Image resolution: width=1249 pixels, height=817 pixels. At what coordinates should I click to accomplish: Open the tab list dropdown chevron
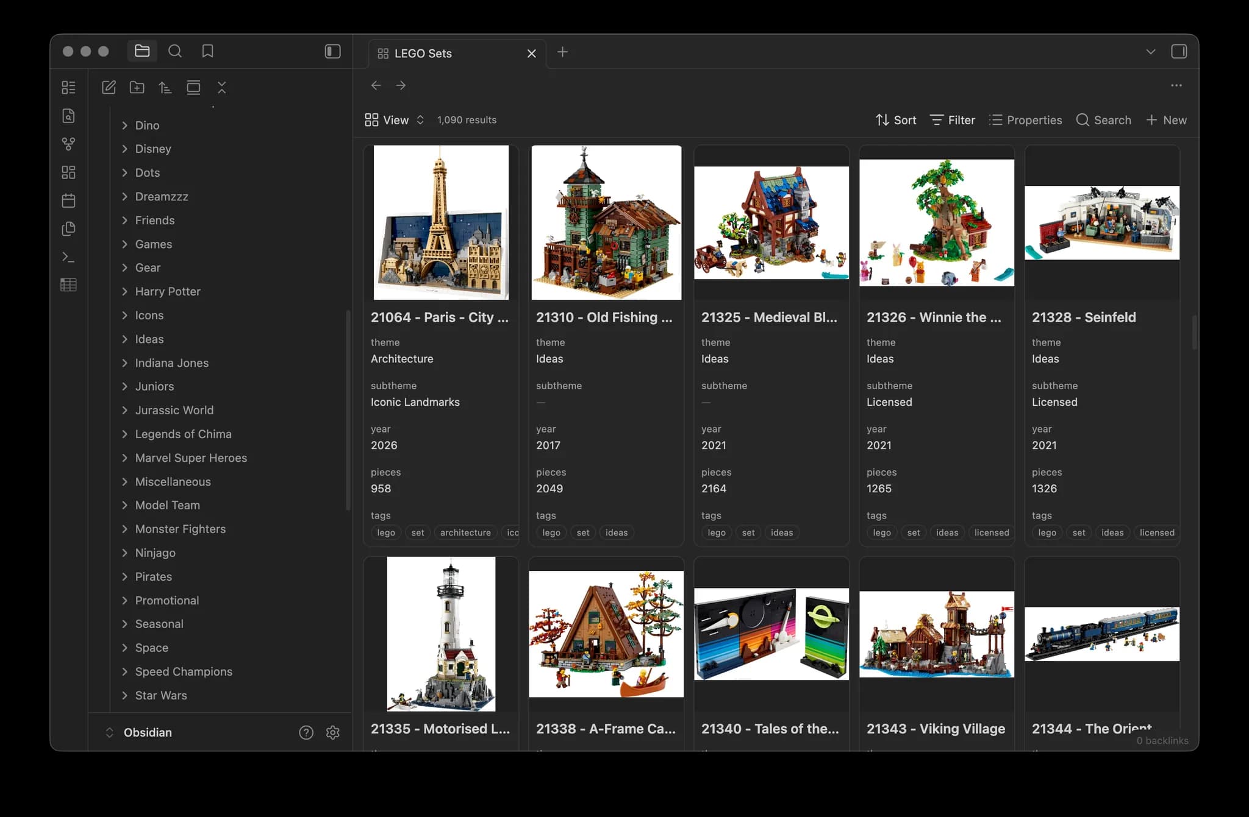(1151, 52)
